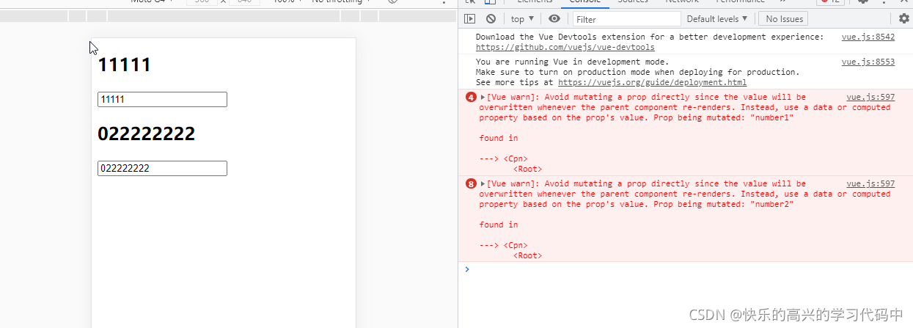913x328 pixels.
Task: Open vue.js:597 link of number1 warning
Action: [870, 97]
